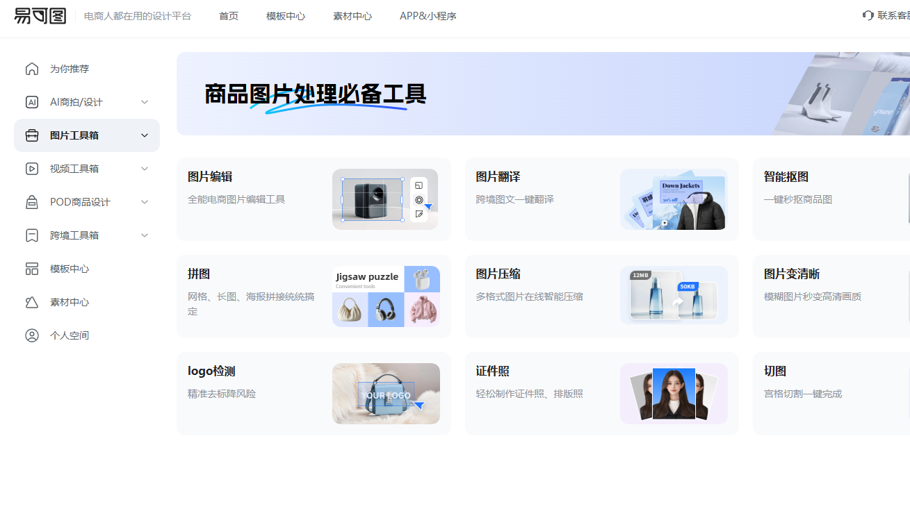Open the 证件照 tool card
Screen dimensions: 910x518
[x=602, y=394]
